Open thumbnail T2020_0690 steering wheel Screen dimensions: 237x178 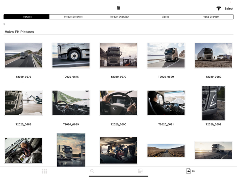point(118,103)
